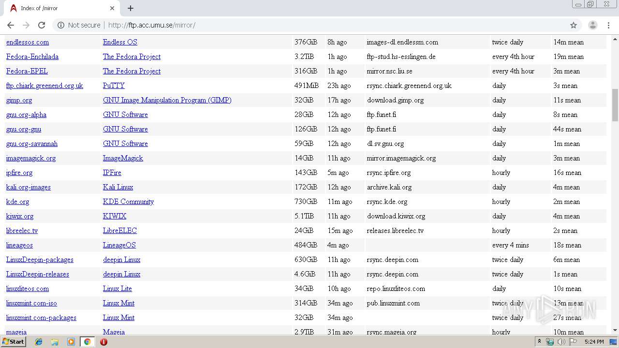Viewport: 619px width, 348px height.
Task: Open the LinuxDeepin-packages directory link
Action: click(40, 260)
